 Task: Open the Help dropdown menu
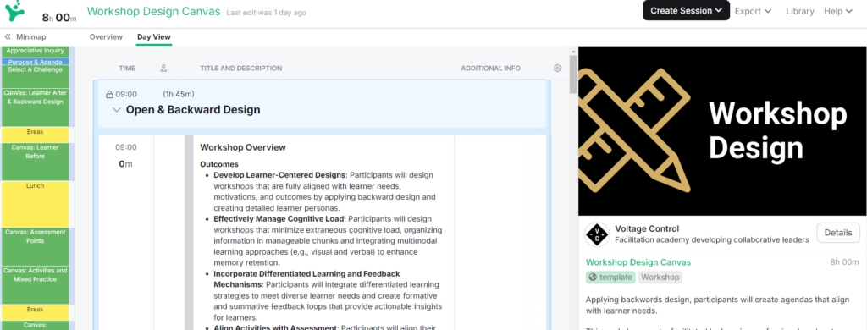tap(838, 11)
